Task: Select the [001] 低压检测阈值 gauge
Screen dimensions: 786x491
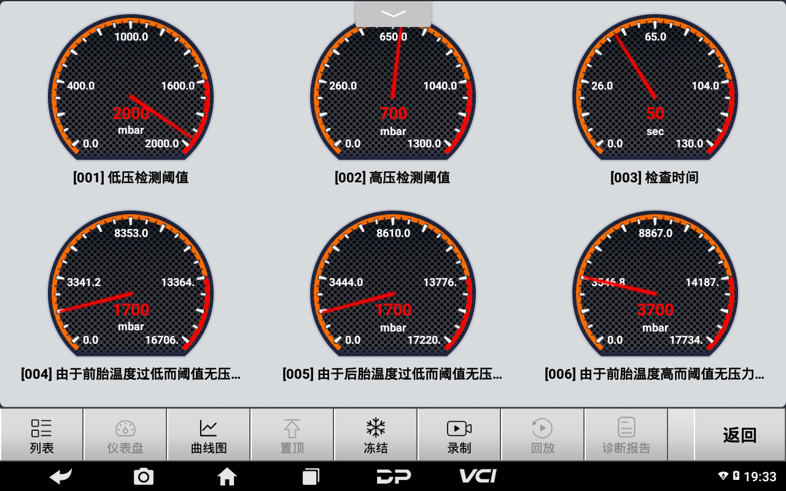Action: (131, 87)
